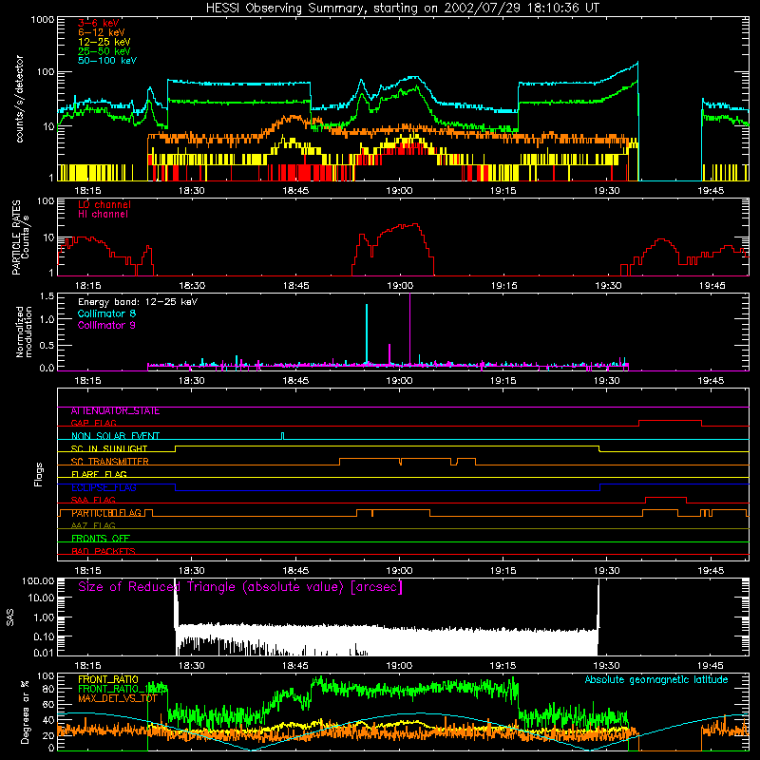
Task: Click 19:00 under the particle rates panel
Action: pyautogui.click(x=400, y=286)
